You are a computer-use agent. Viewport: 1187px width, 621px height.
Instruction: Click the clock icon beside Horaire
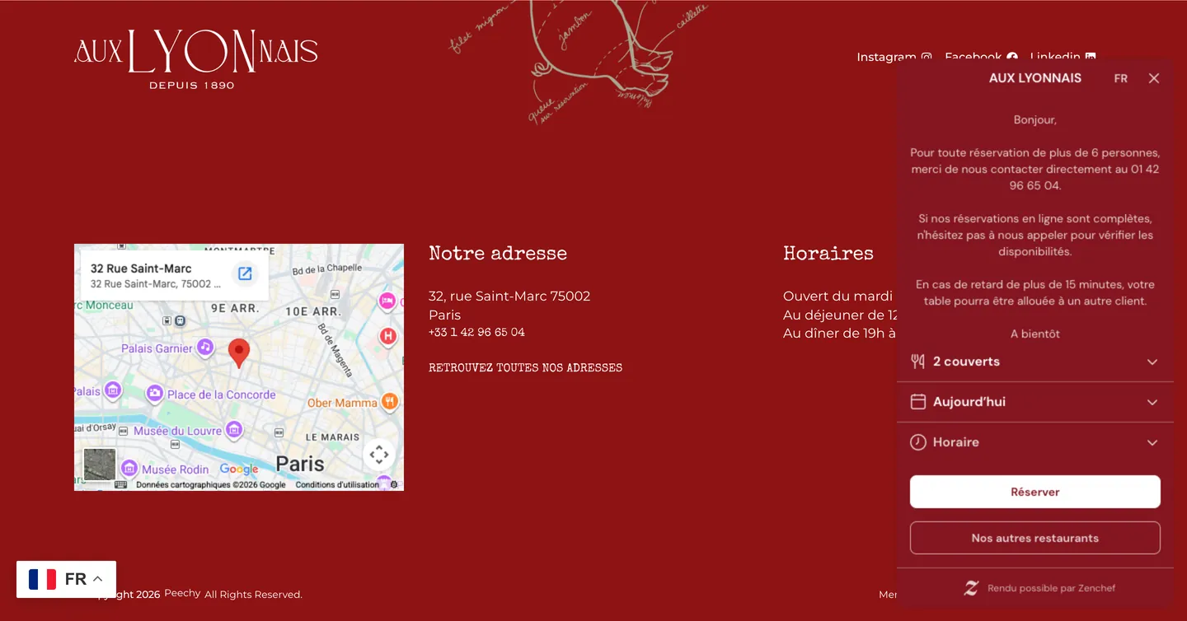(x=917, y=442)
